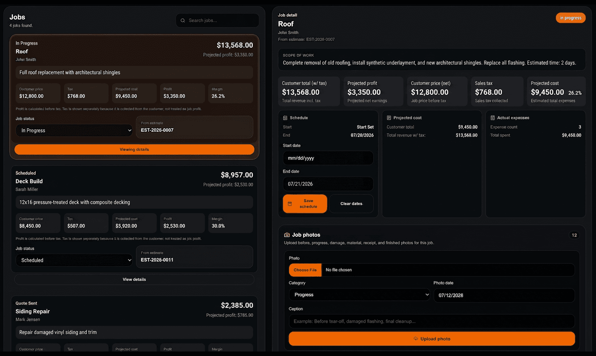Click the Roof title in the jobs list
Viewport: 596px width, 356px height.
click(x=22, y=52)
